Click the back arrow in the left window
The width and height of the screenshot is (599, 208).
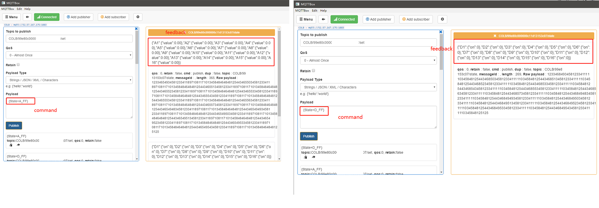[27, 17]
